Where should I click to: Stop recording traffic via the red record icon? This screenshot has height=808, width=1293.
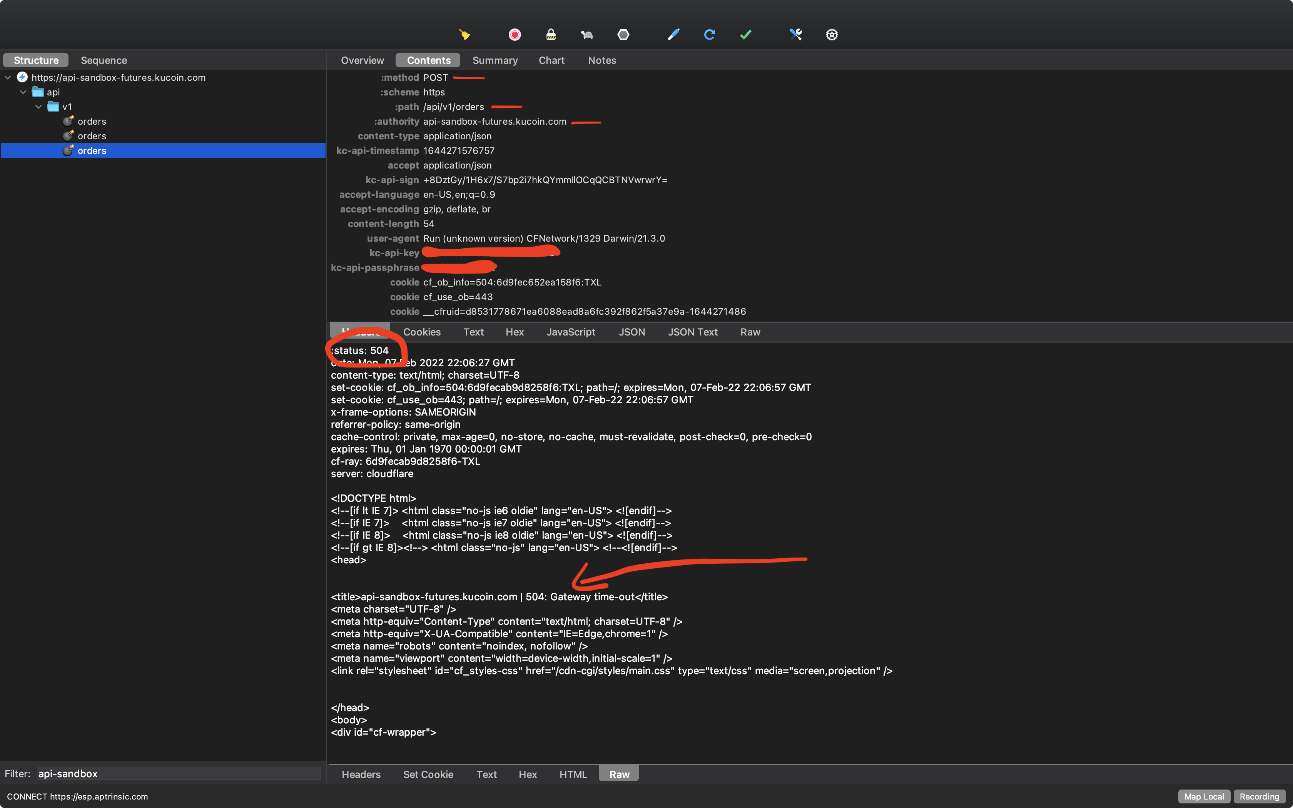point(514,34)
